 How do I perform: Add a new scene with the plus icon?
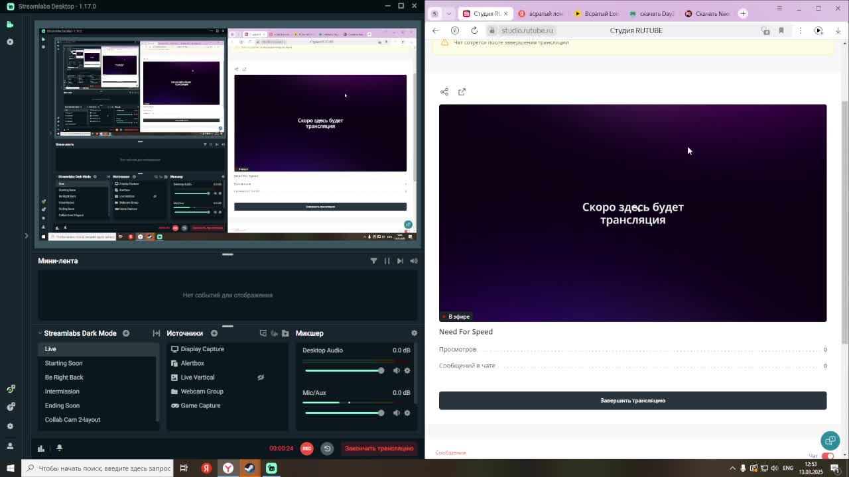(x=126, y=333)
